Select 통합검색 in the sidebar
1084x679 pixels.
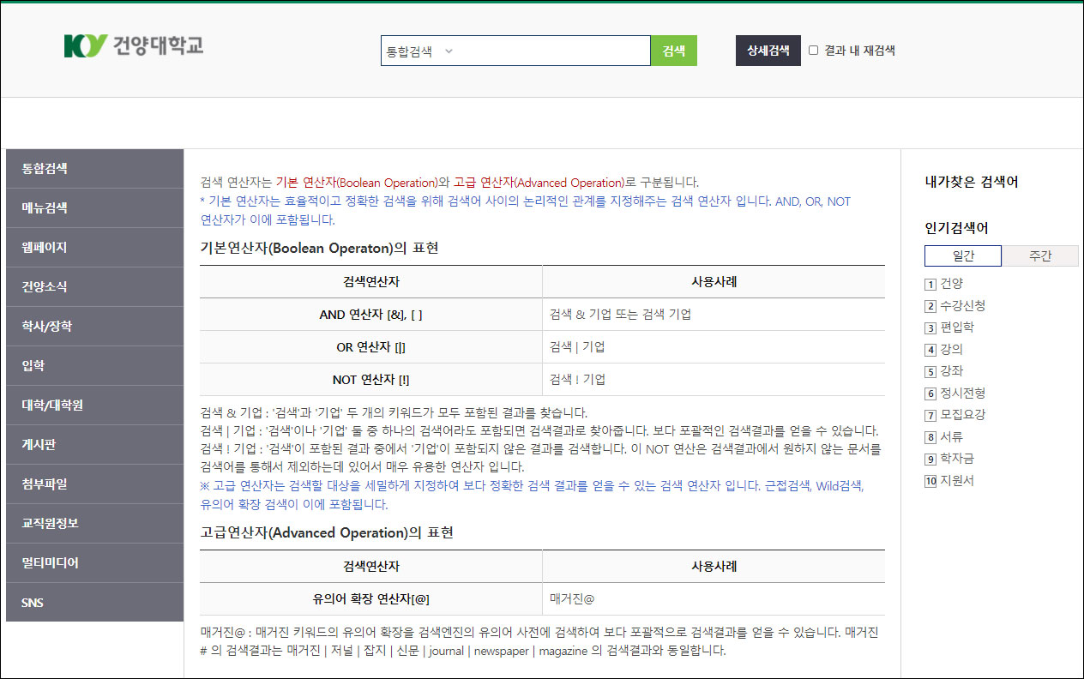[x=94, y=169]
